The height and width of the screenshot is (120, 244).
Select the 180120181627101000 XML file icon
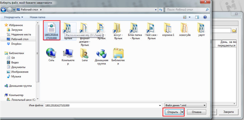(52, 28)
